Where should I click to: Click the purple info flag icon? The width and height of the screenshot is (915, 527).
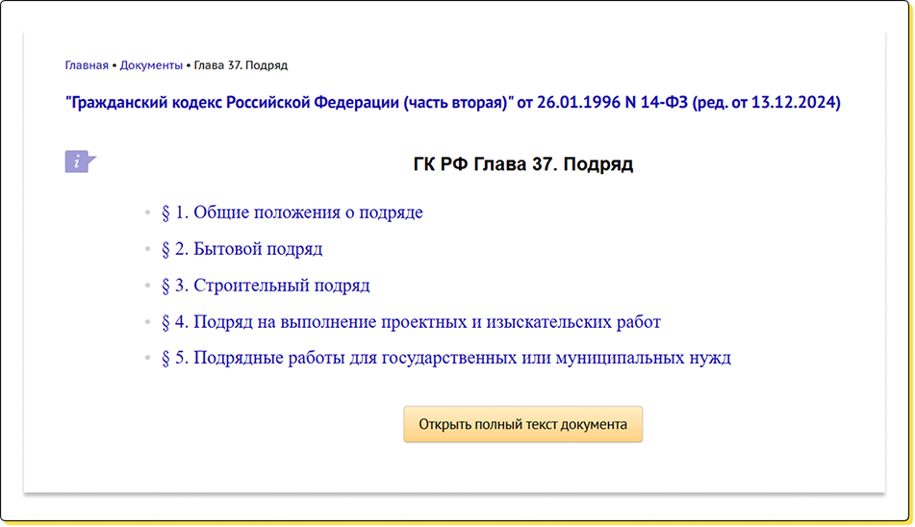(x=79, y=162)
